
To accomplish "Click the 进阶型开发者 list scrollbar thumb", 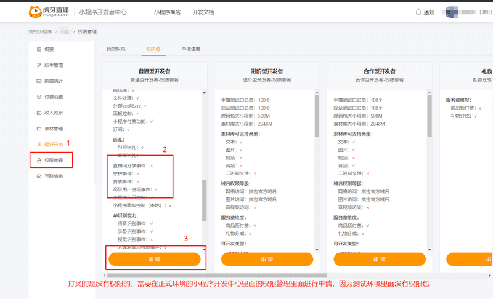I will [317, 116].
